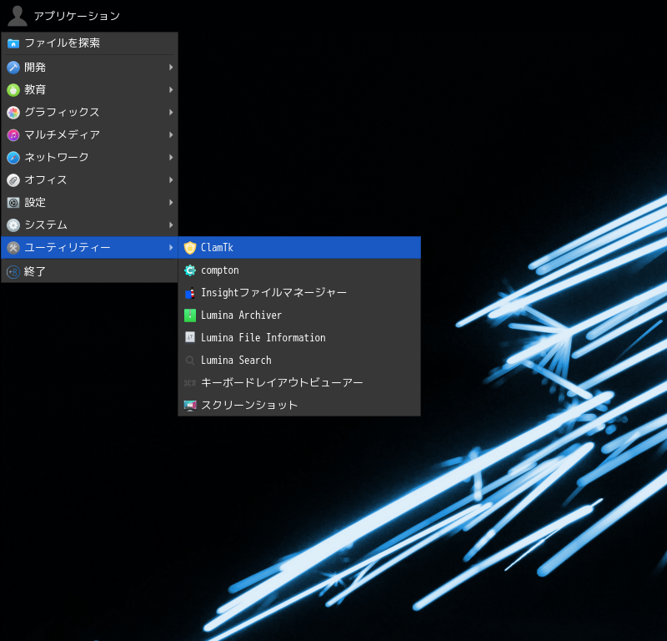667x641 pixels.
Task: Click the キーボードレイアウトビューアー icon
Action: point(190,383)
